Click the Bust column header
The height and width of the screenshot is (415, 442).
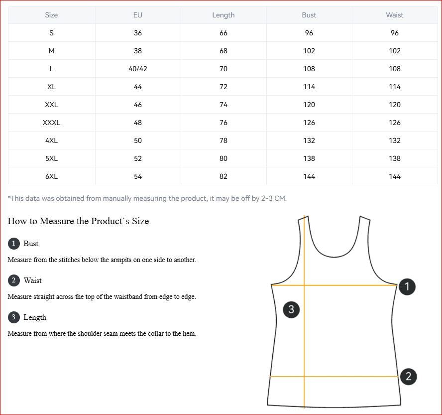click(309, 15)
